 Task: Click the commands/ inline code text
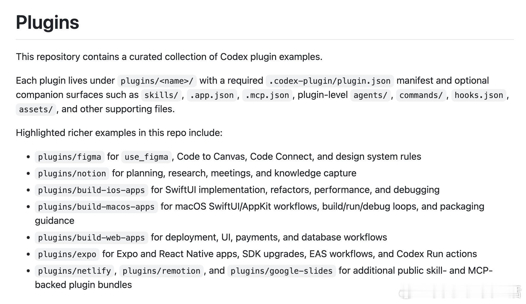[421, 95]
